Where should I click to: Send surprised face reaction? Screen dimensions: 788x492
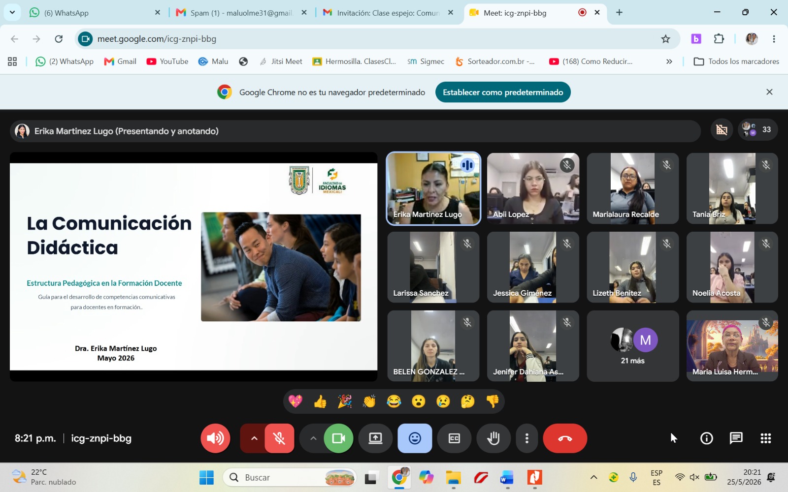coord(419,401)
